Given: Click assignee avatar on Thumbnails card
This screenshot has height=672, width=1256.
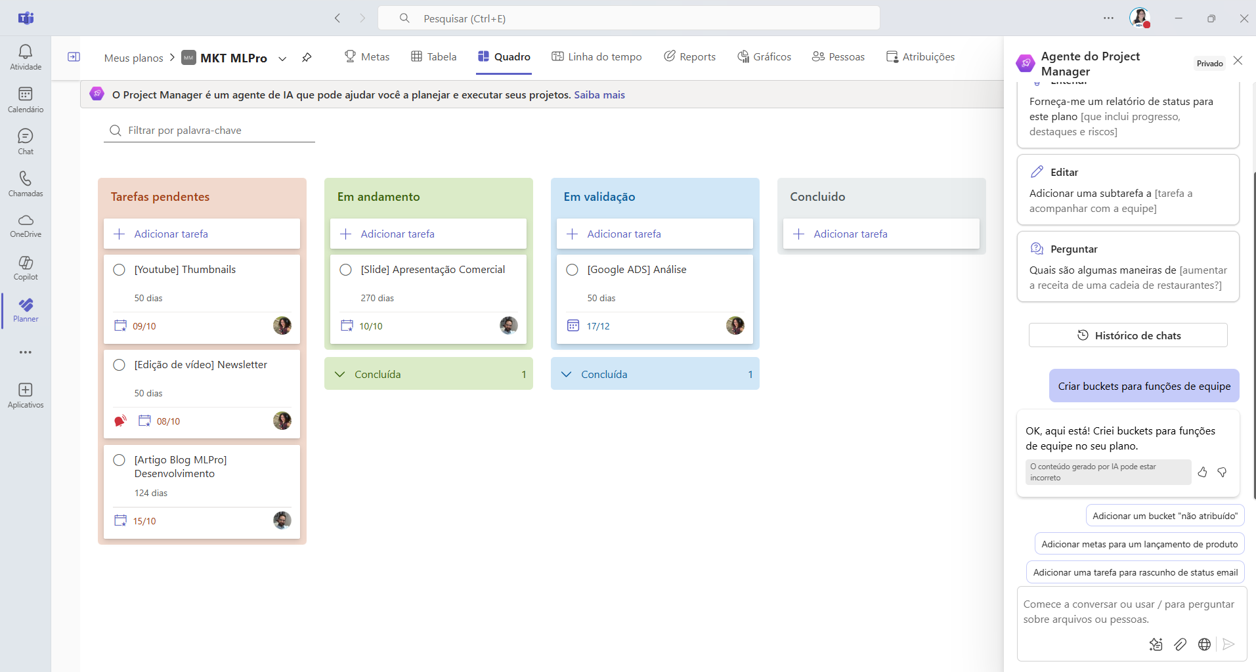Looking at the screenshot, I should 282,325.
